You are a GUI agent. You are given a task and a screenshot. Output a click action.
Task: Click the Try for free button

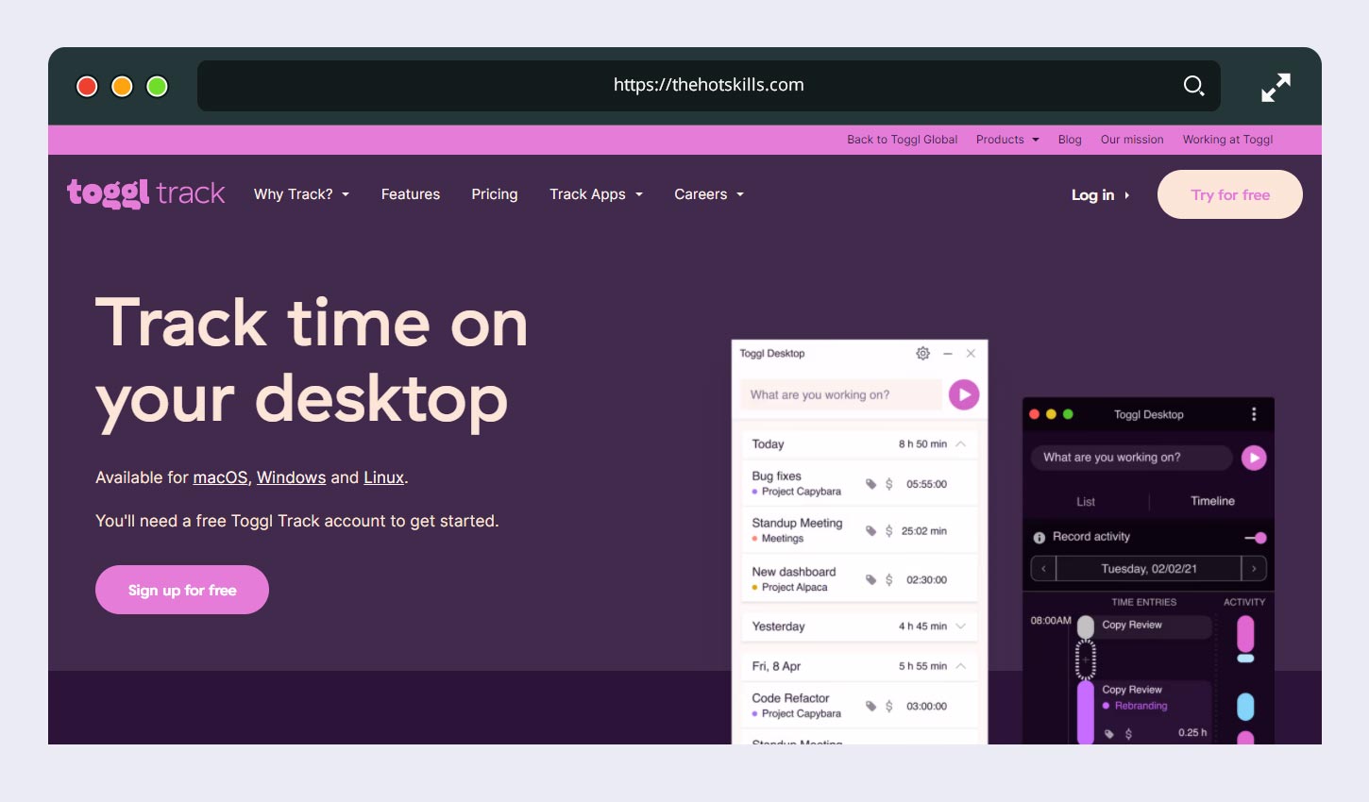tap(1230, 194)
